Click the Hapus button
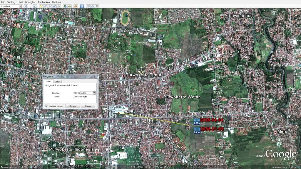 [x=88, y=106]
